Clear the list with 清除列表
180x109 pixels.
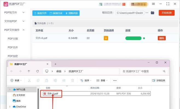coord(72,13)
